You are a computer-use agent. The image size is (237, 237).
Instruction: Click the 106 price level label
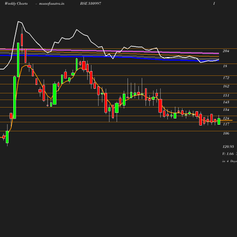pos(226,133)
